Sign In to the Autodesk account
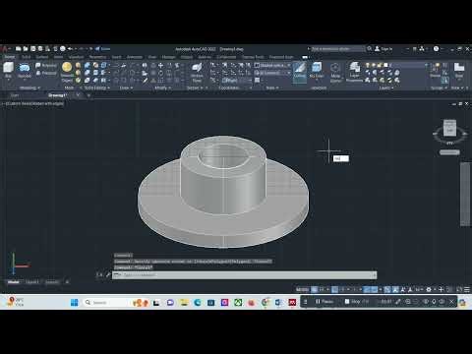This screenshot has height=354, width=472. [383, 48]
